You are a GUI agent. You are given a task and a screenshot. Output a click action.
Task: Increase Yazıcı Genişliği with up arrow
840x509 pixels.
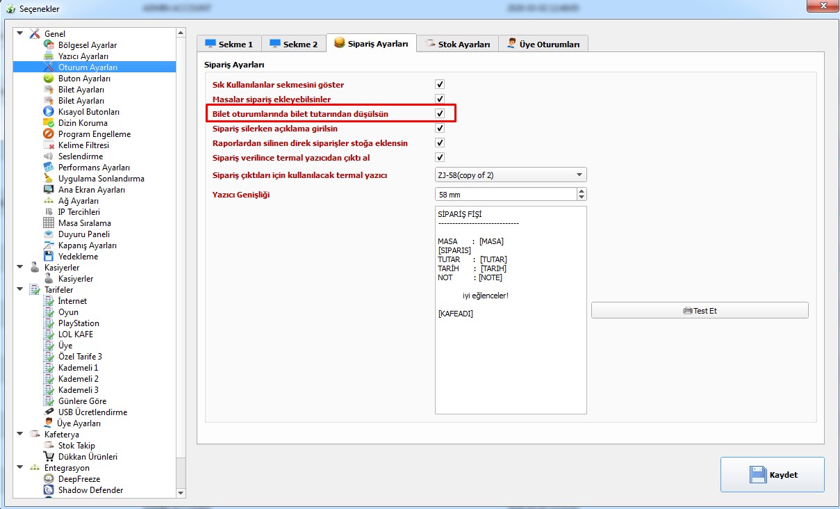pyautogui.click(x=582, y=191)
